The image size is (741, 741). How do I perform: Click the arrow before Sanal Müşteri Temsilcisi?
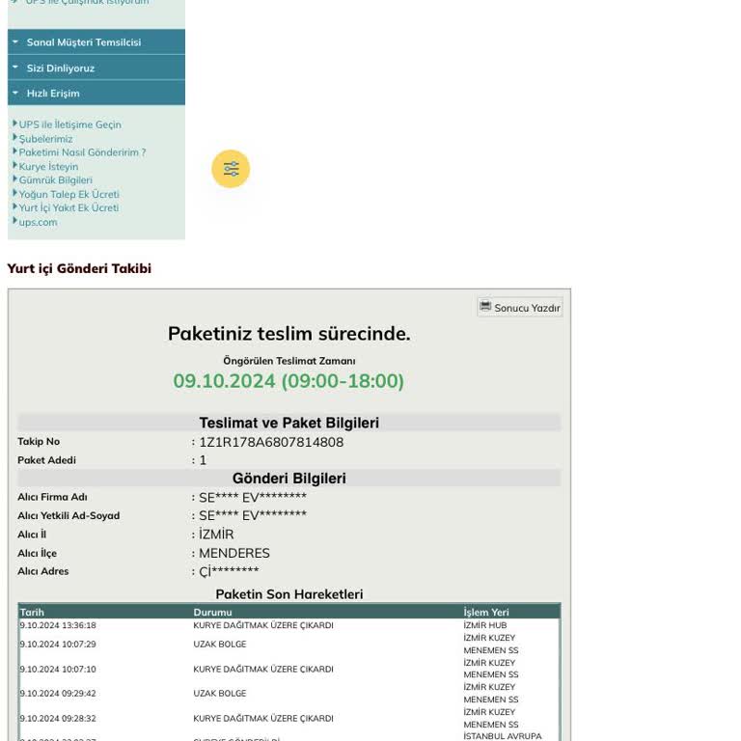pyautogui.click(x=15, y=41)
